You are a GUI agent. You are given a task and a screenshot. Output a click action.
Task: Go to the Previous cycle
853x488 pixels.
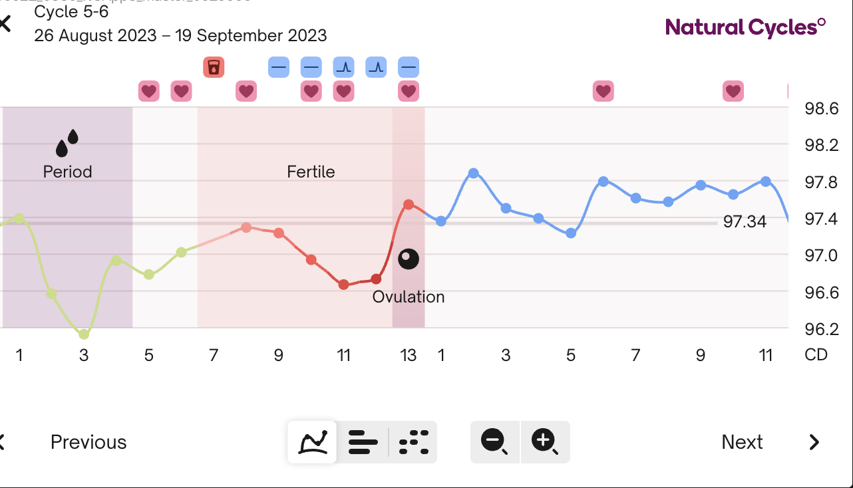[88, 442]
